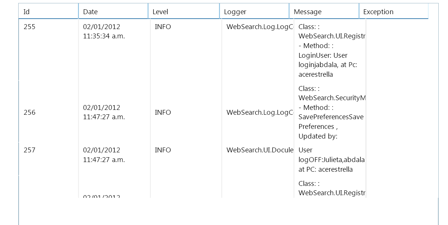Select log row with Id 257
This screenshot has height=225, width=448.
[29, 150]
